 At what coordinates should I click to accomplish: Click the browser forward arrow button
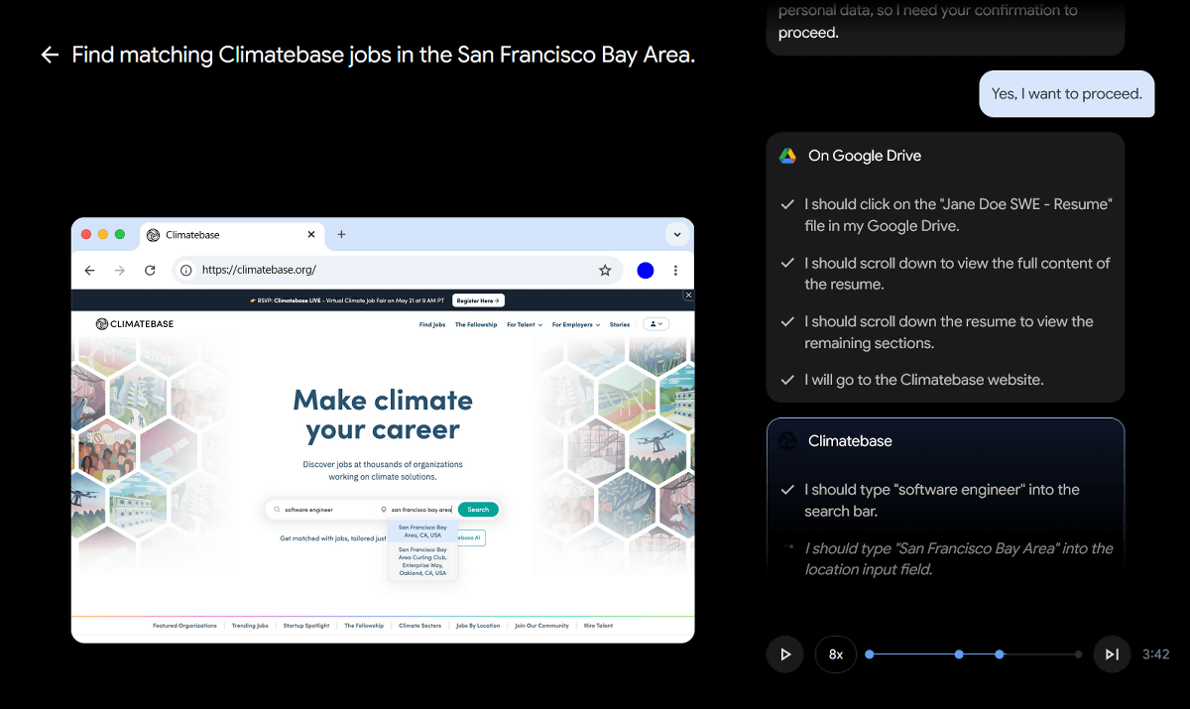(x=120, y=270)
